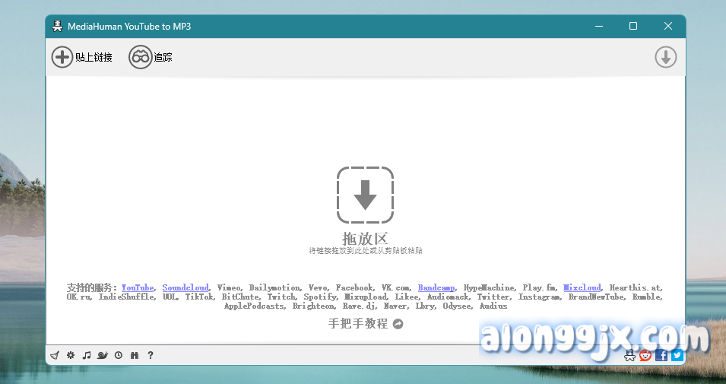Open the Mixcloud supported service link
This screenshot has width=726, height=384.
coord(582,287)
